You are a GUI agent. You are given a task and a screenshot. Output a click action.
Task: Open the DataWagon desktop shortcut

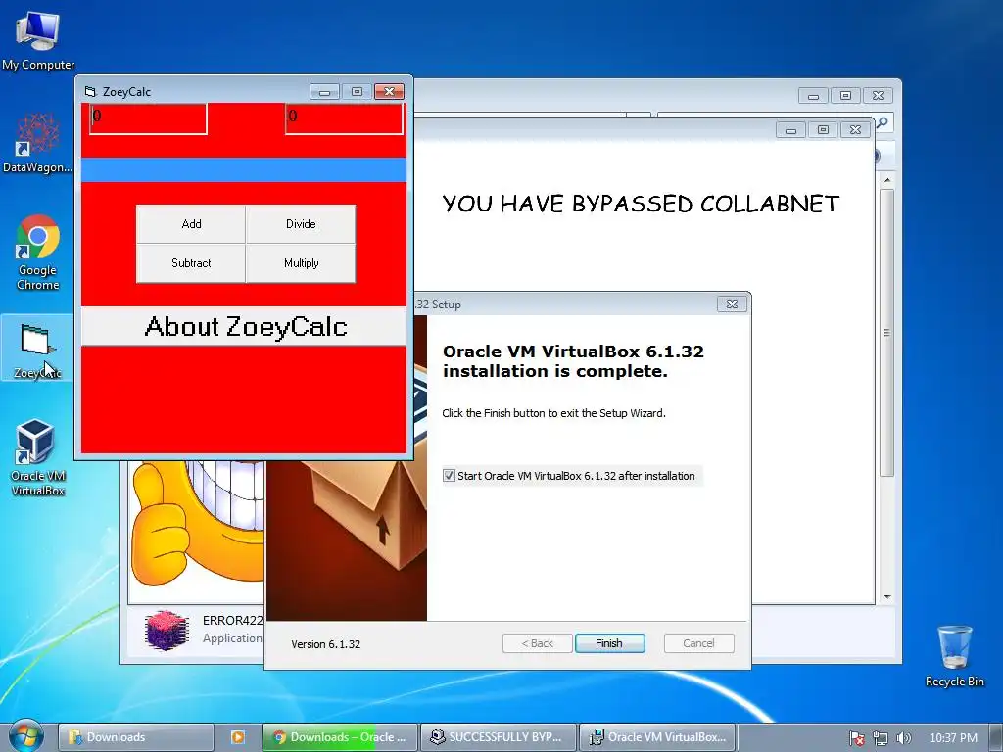click(37, 143)
